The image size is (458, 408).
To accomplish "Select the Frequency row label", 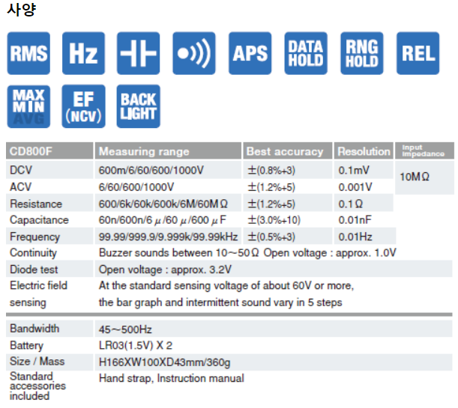I will (x=34, y=237).
